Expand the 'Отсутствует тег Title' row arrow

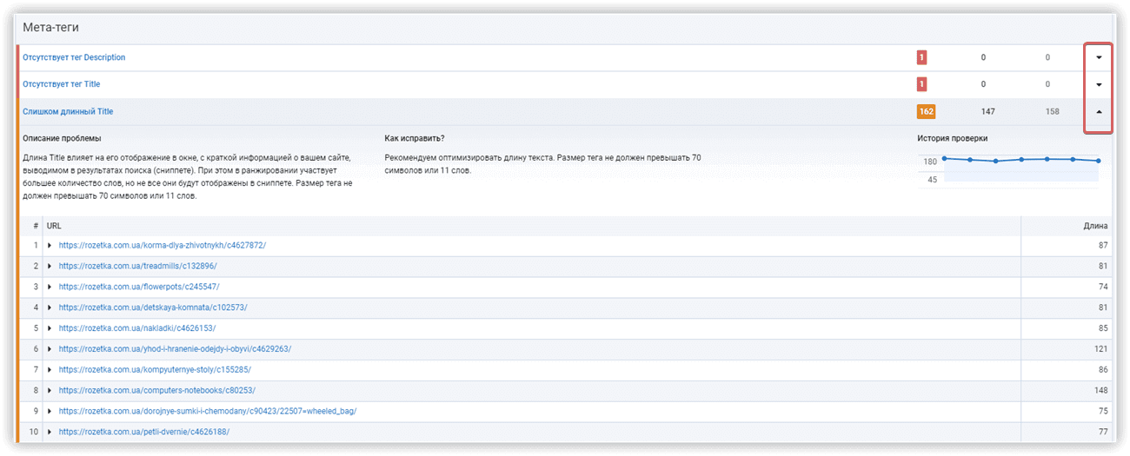1099,85
